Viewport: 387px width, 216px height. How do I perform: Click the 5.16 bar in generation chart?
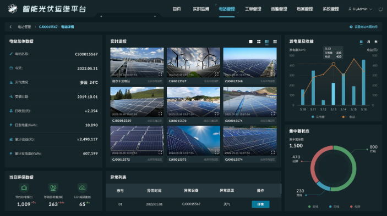click(363, 82)
